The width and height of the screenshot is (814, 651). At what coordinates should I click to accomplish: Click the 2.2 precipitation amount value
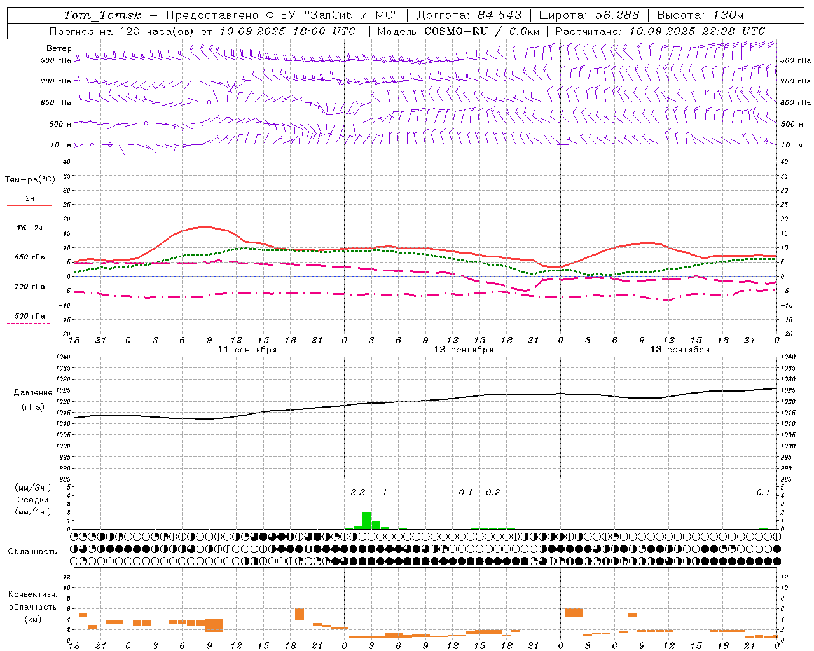click(358, 492)
